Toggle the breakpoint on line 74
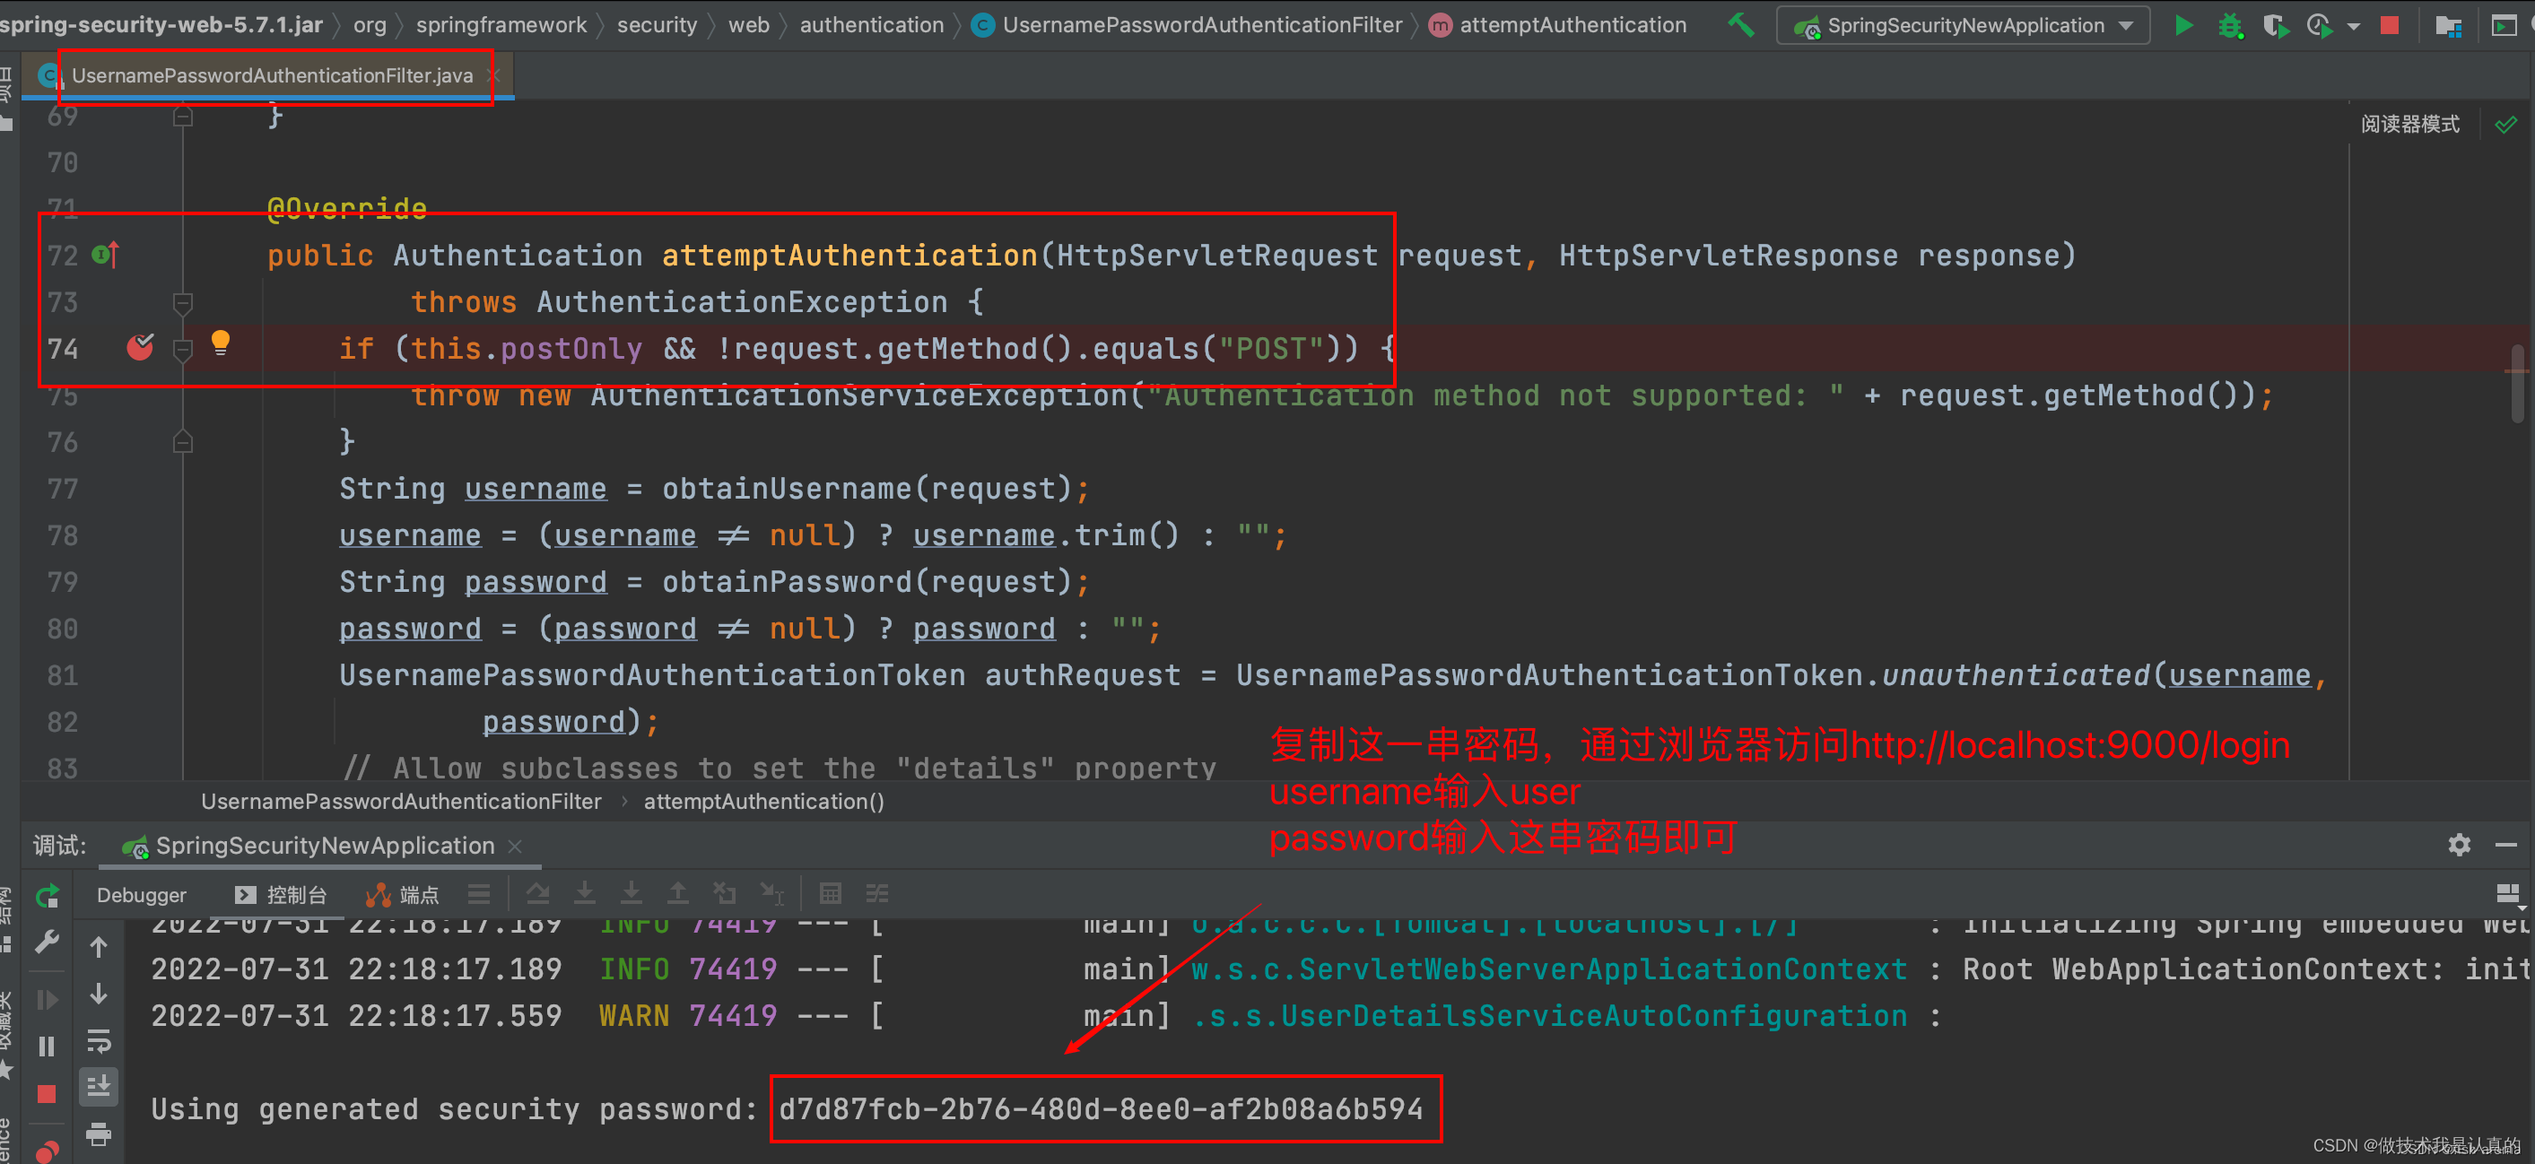Image resolution: width=2535 pixels, height=1164 pixels. point(140,347)
